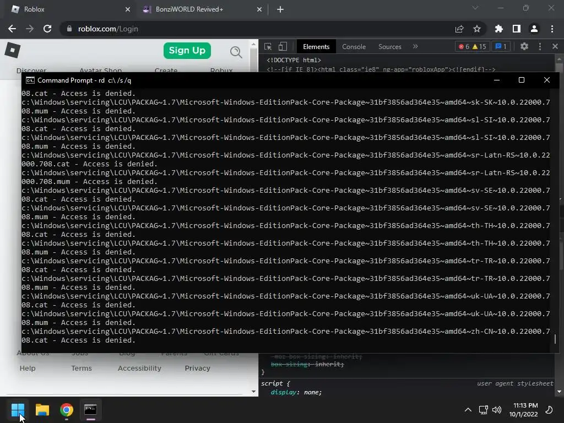This screenshot has height=423, width=564.
Task: Open File Explorer from the taskbar
Action: pyautogui.click(x=42, y=410)
